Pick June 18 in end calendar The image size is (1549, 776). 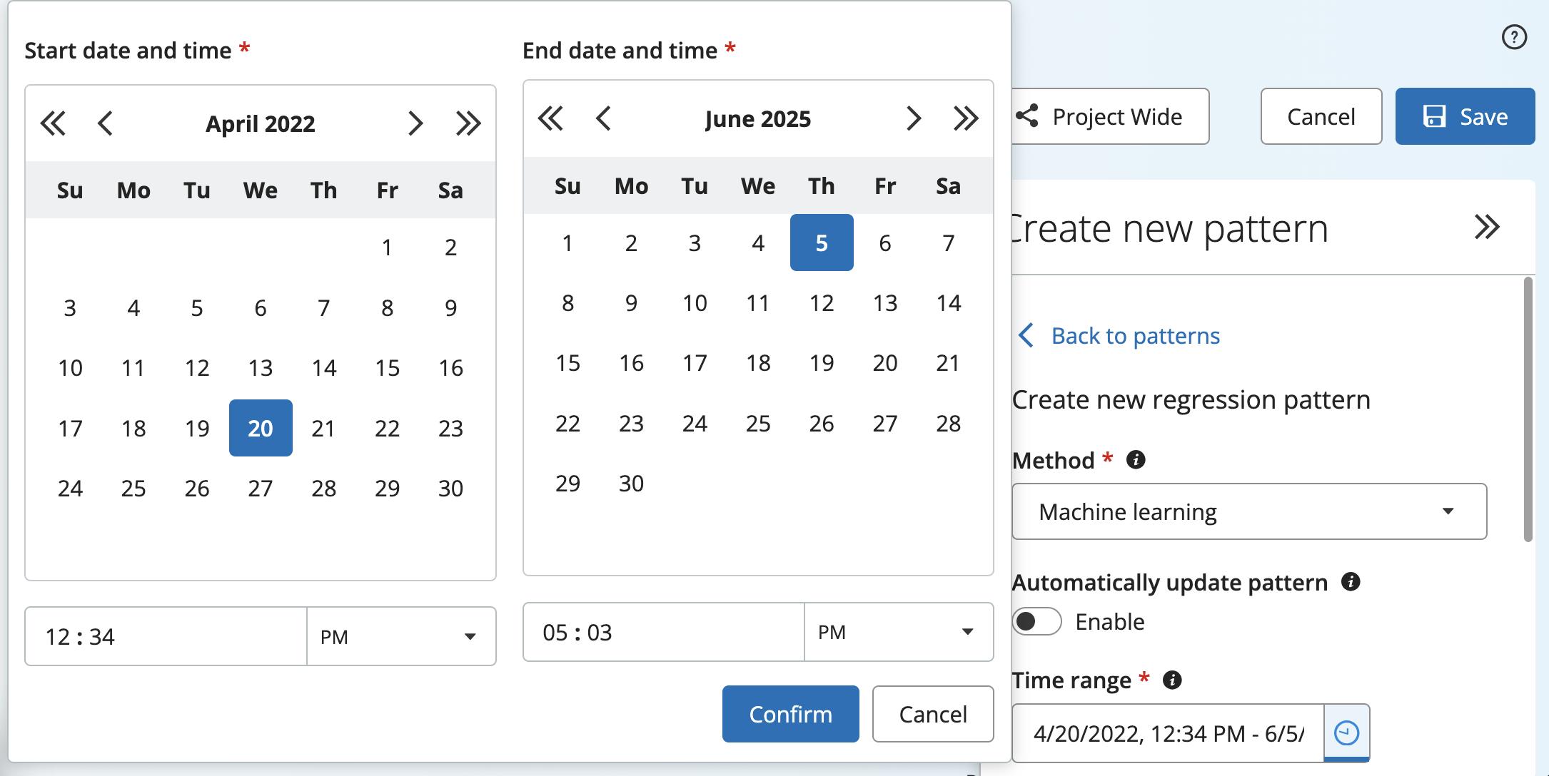pyautogui.click(x=758, y=363)
